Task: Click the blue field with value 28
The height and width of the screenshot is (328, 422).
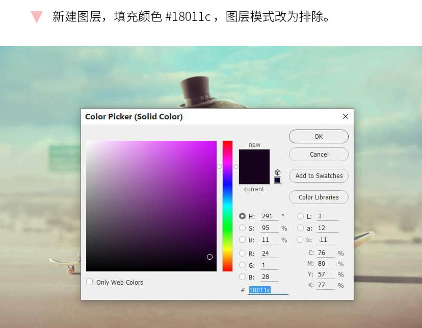Action: [x=269, y=277]
